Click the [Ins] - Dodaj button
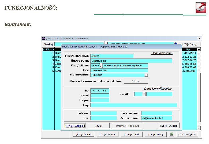Image resolution: width=209 pixels, height=144 pixels. tap(83, 134)
